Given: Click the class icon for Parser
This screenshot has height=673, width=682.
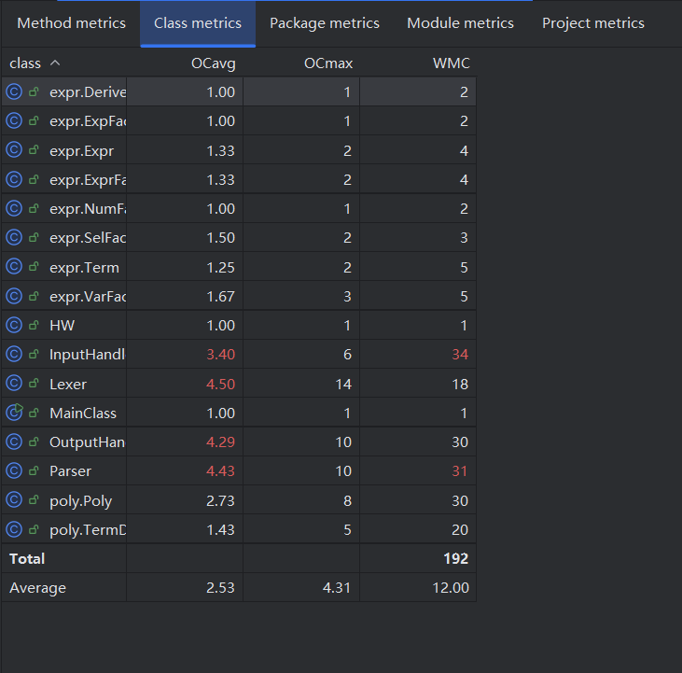Looking at the screenshot, I should [14, 470].
